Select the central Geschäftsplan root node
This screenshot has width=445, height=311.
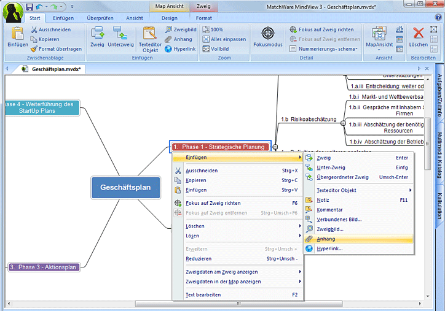(126, 188)
